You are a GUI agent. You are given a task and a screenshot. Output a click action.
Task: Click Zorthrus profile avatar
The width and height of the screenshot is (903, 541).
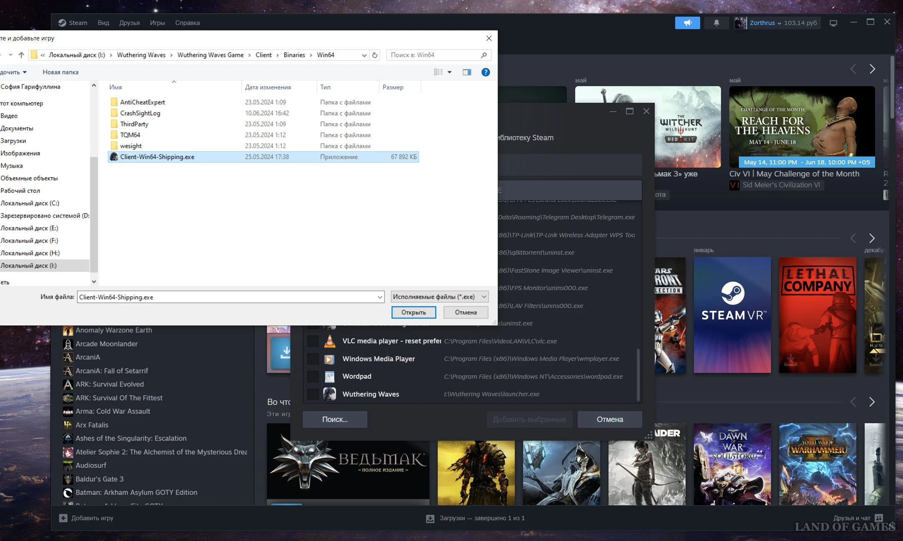(x=740, y=23)
